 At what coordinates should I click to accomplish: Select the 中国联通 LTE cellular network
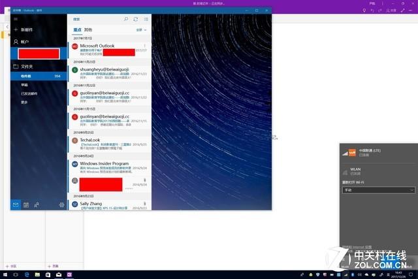379,153
